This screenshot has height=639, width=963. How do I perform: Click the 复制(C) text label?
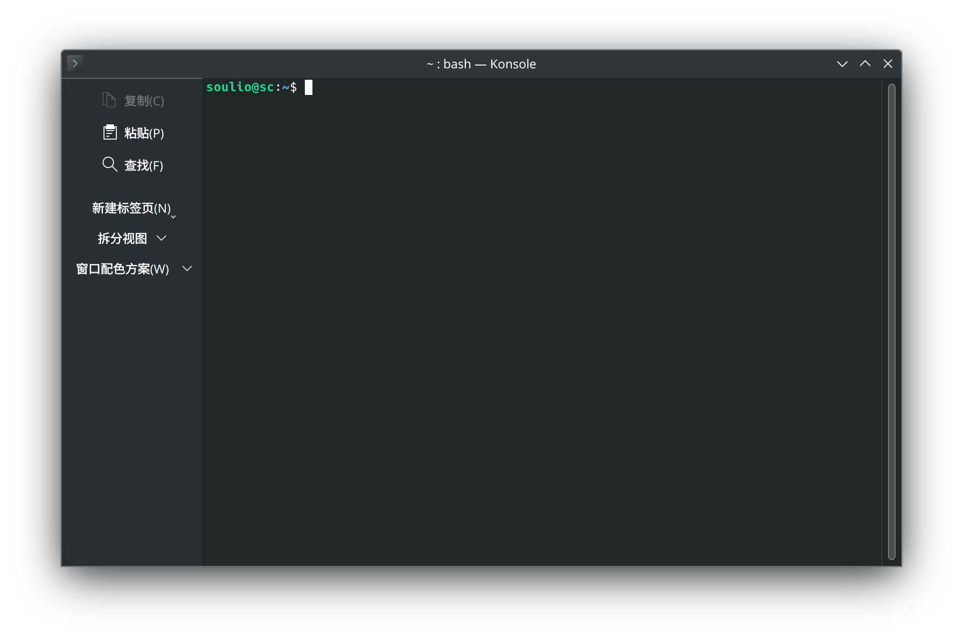[x=144, y=101]
